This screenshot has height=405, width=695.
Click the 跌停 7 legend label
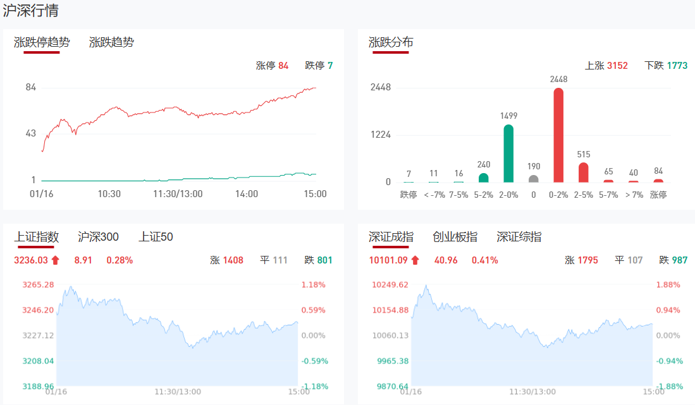pos(319,65)
